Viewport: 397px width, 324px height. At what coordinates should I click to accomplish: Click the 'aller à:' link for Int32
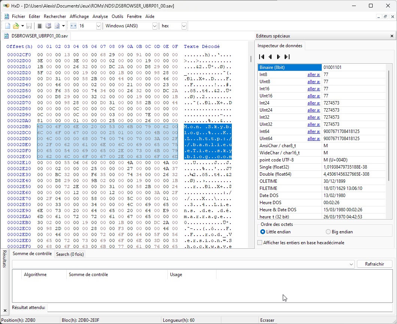(313, 117)
